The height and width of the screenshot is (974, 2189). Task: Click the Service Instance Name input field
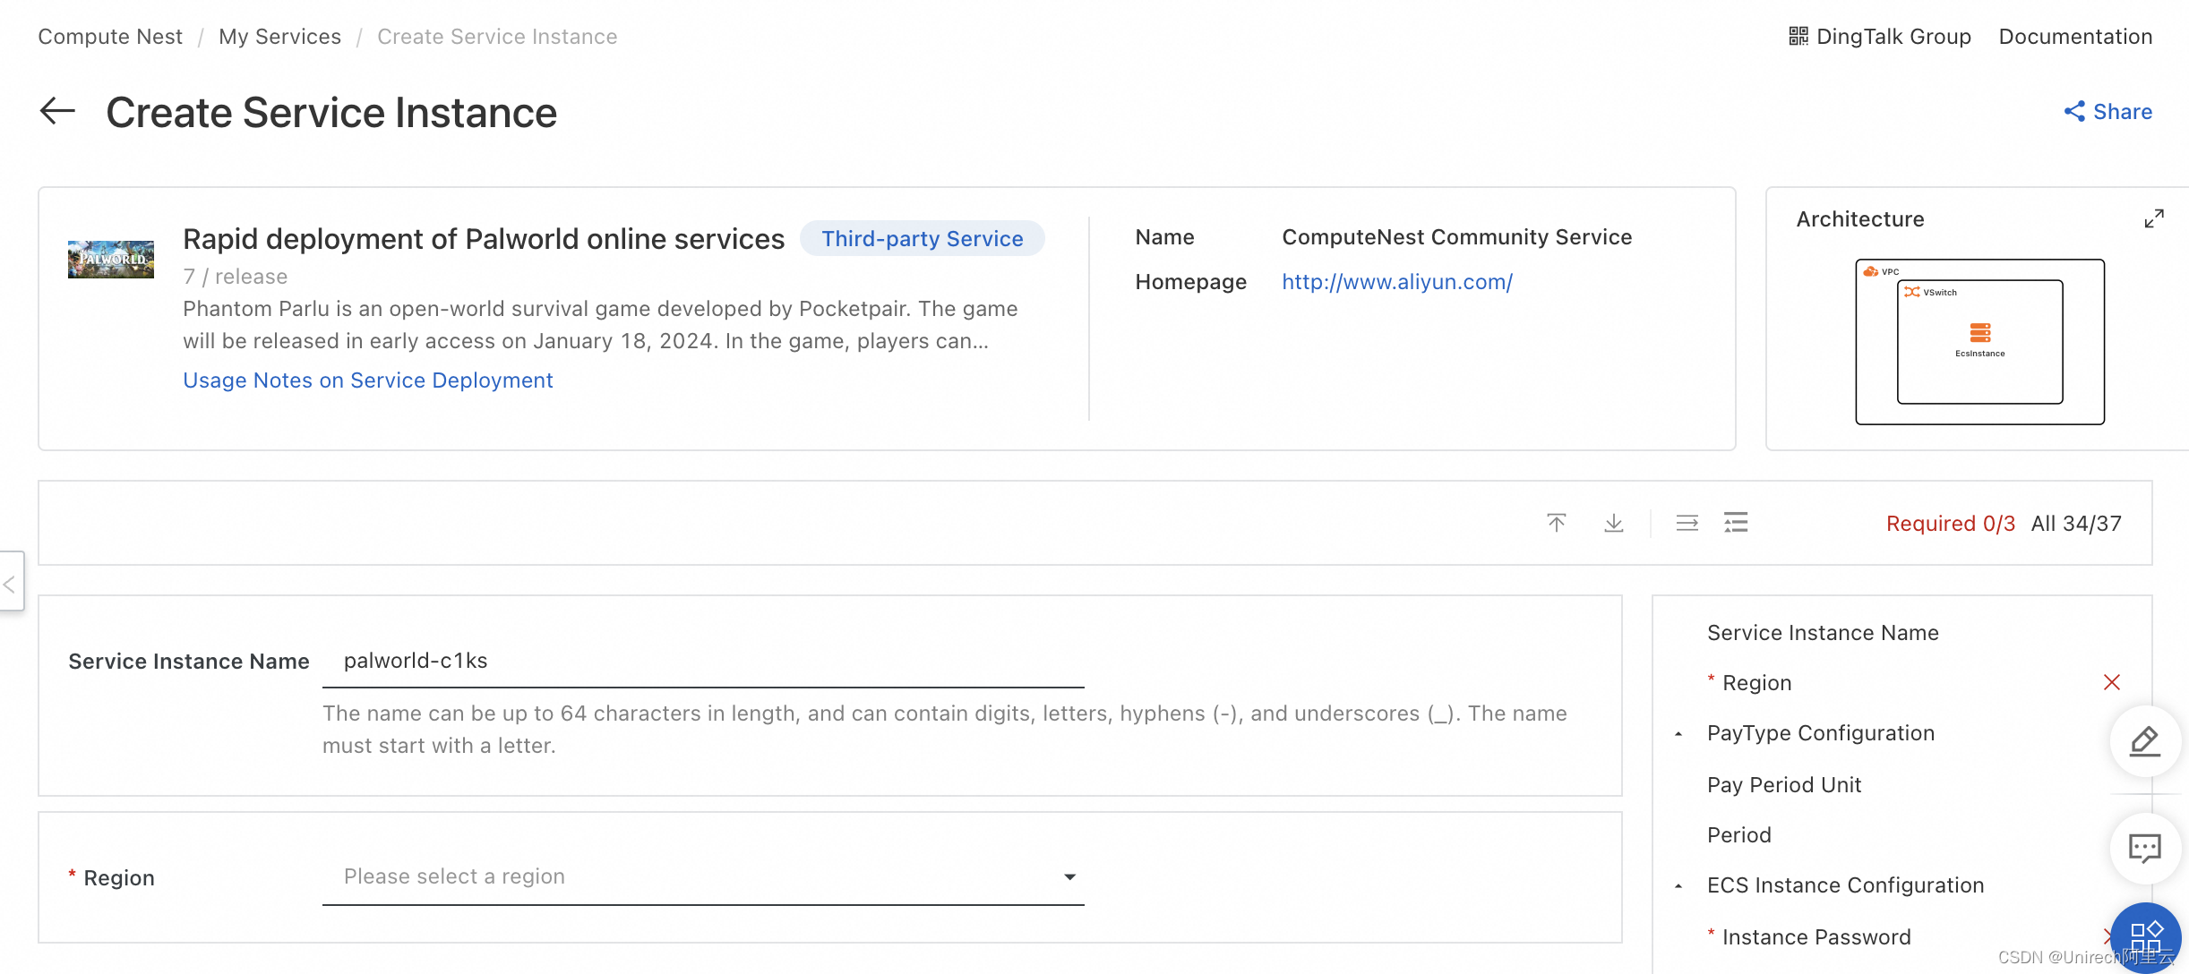(x=703, y=661)
